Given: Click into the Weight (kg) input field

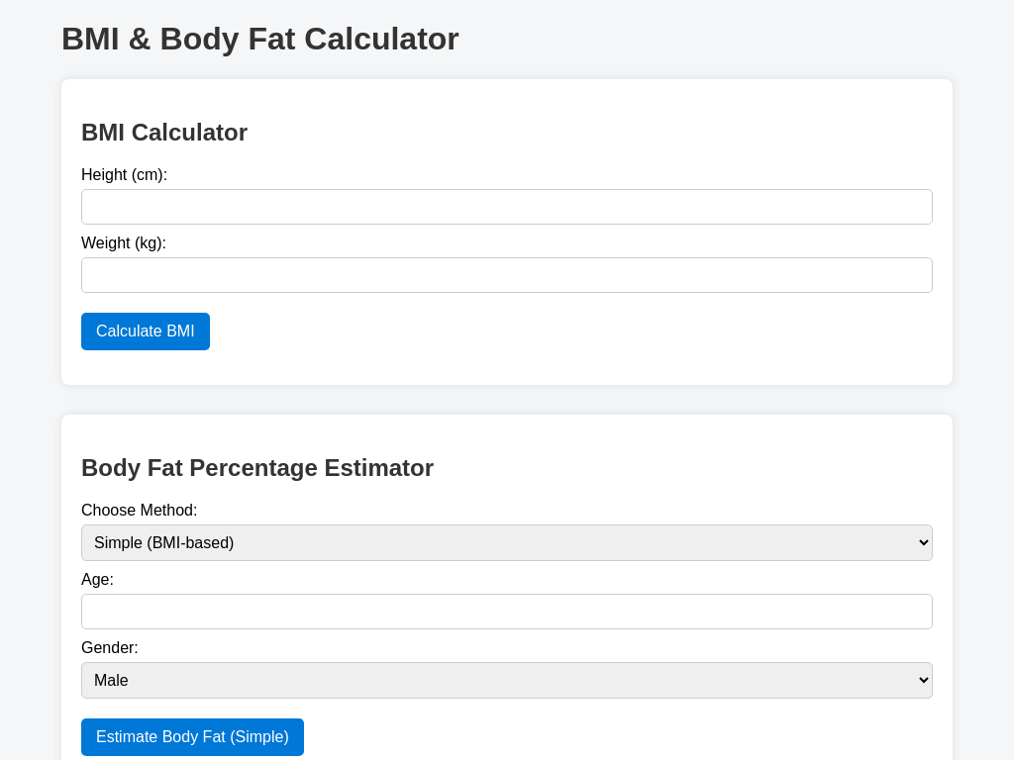Looking at the screenshot, I should (507, 275).
